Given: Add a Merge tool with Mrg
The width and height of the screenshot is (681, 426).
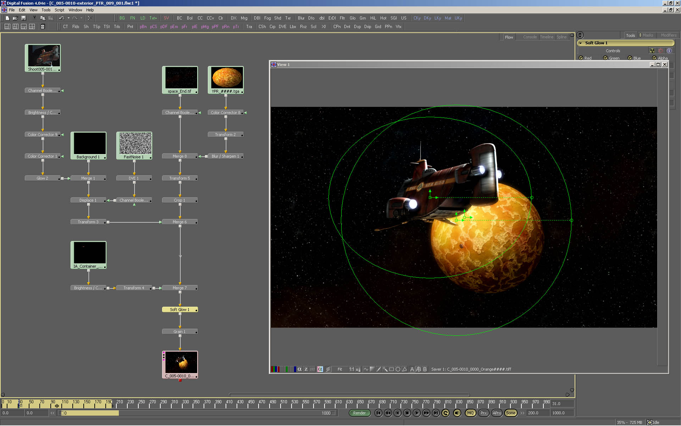Looking at the screenshot, I should 244,18.
